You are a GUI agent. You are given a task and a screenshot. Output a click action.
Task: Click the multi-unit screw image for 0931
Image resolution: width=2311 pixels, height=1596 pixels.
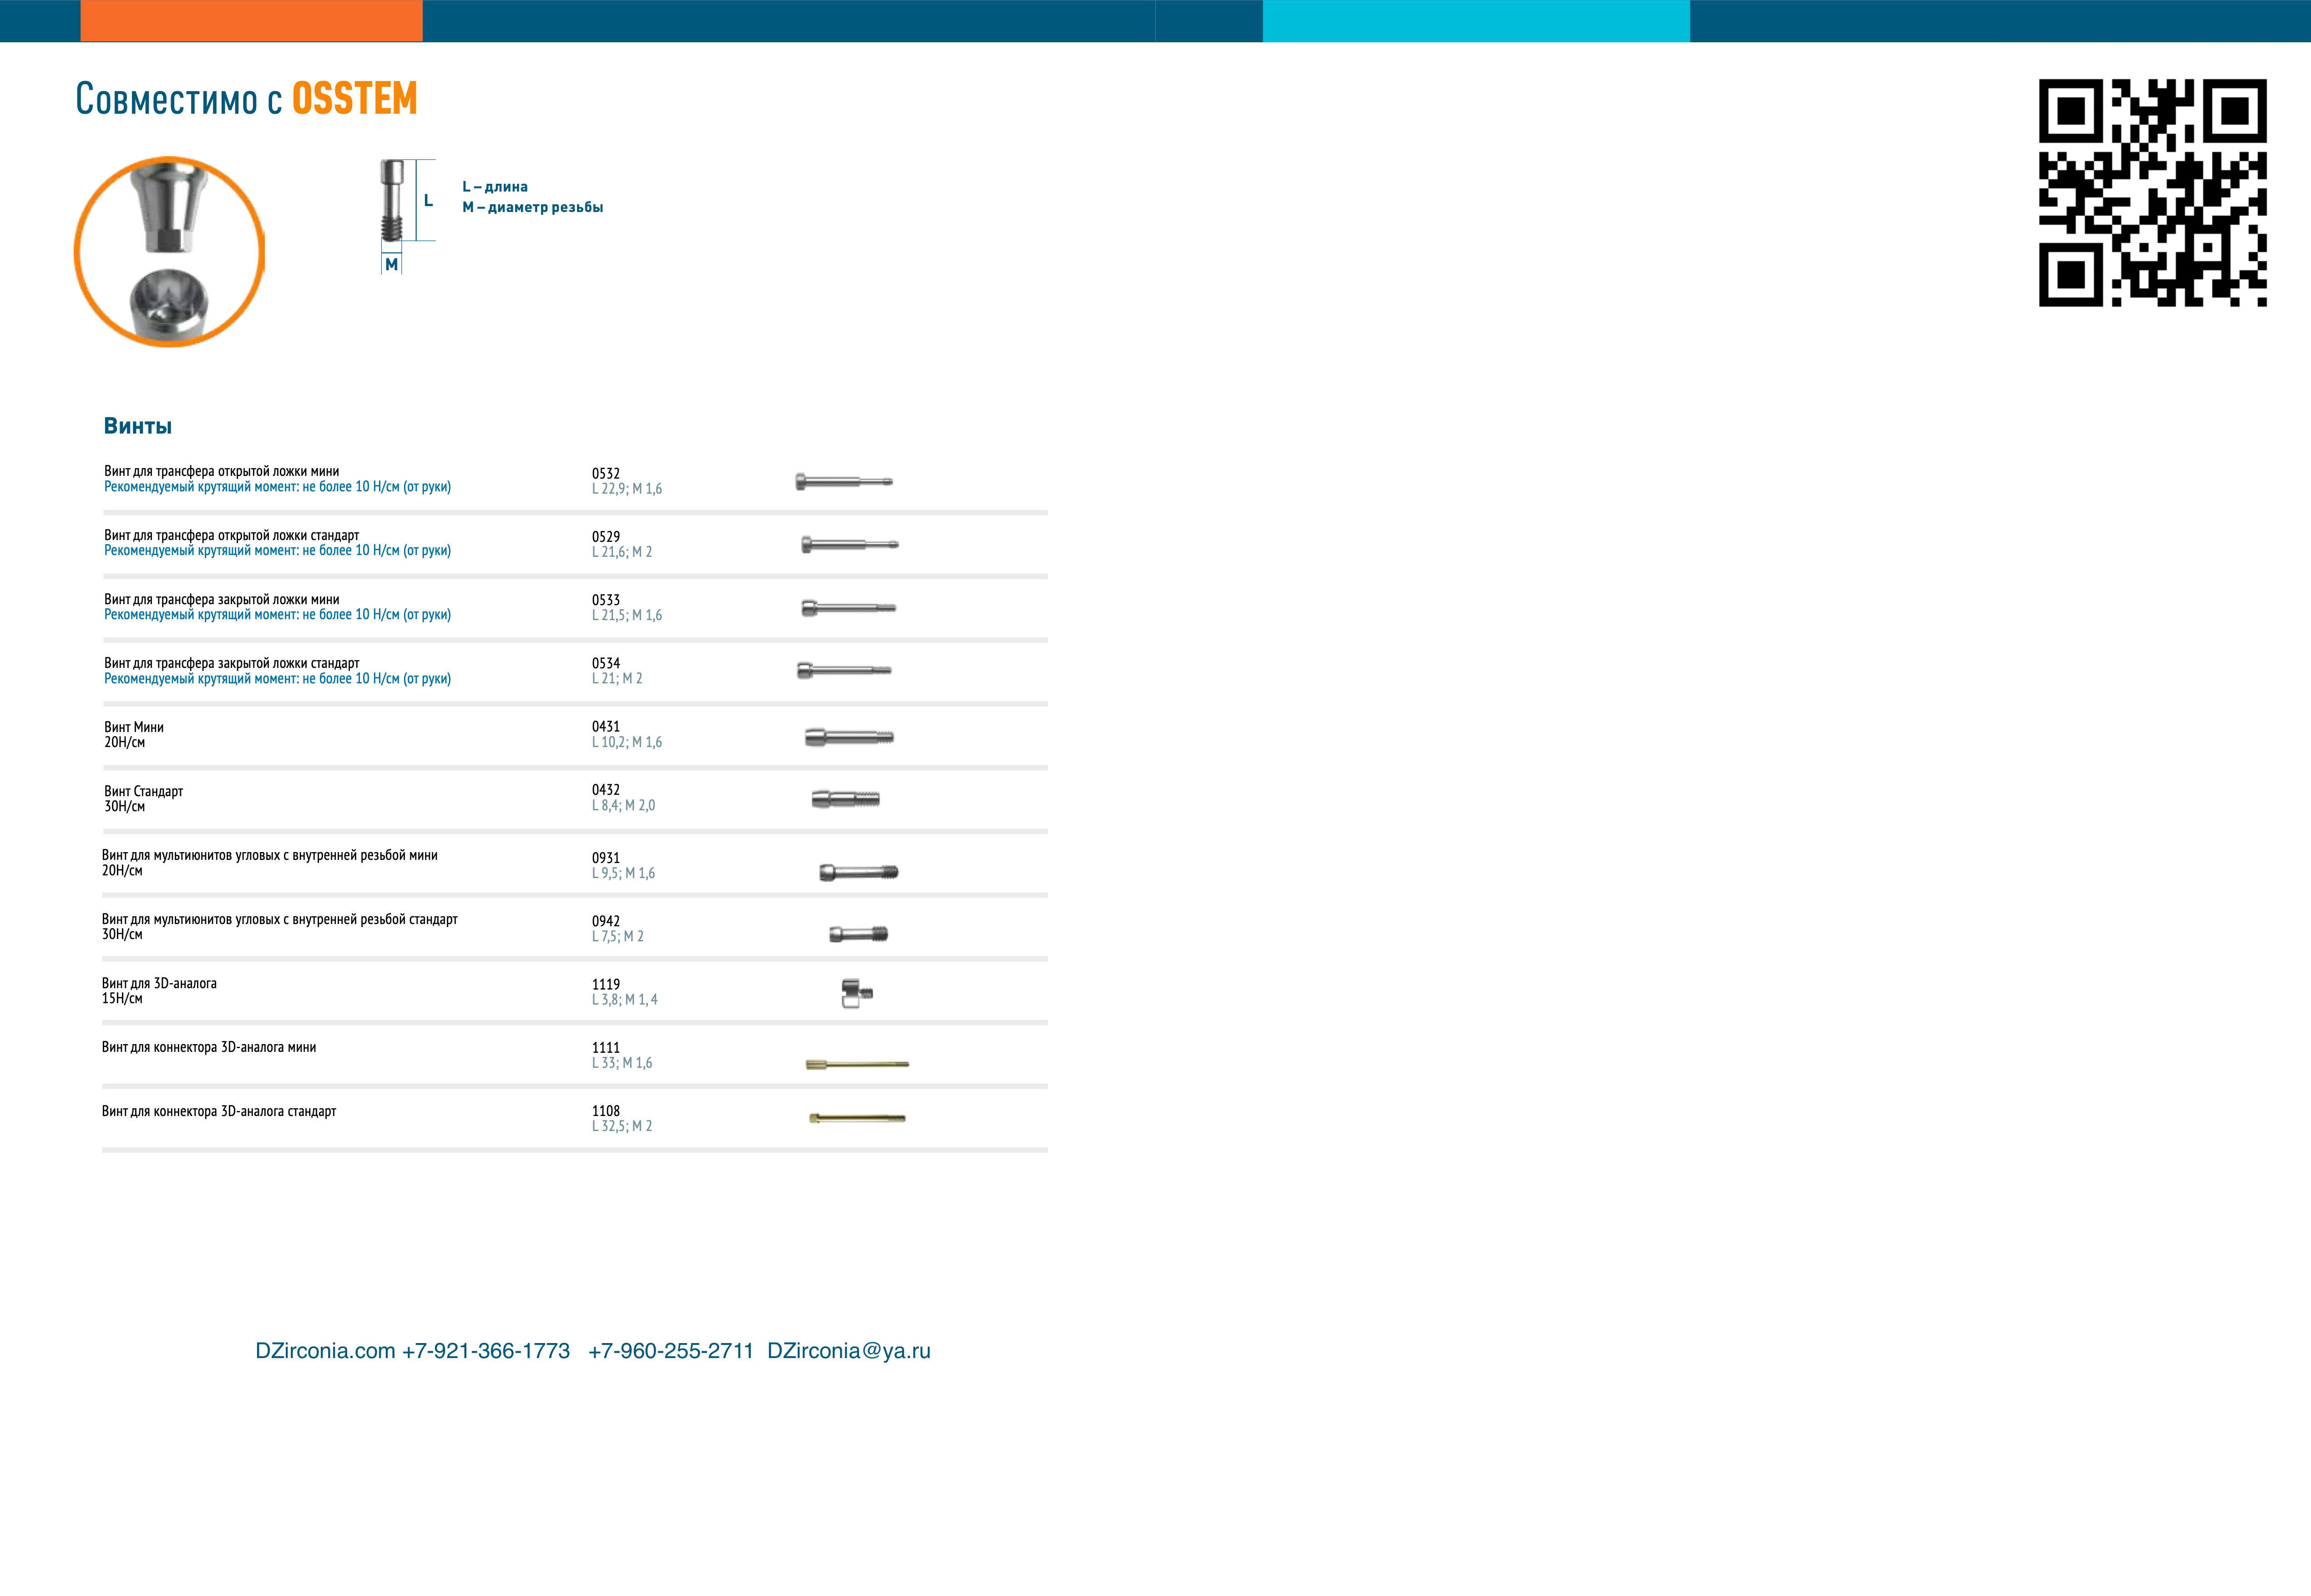click(858, 873)
